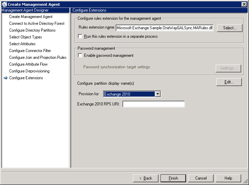Open Configure Deprovisioning step
Viewport: 249px width, 185px height.
click(29, 71)
